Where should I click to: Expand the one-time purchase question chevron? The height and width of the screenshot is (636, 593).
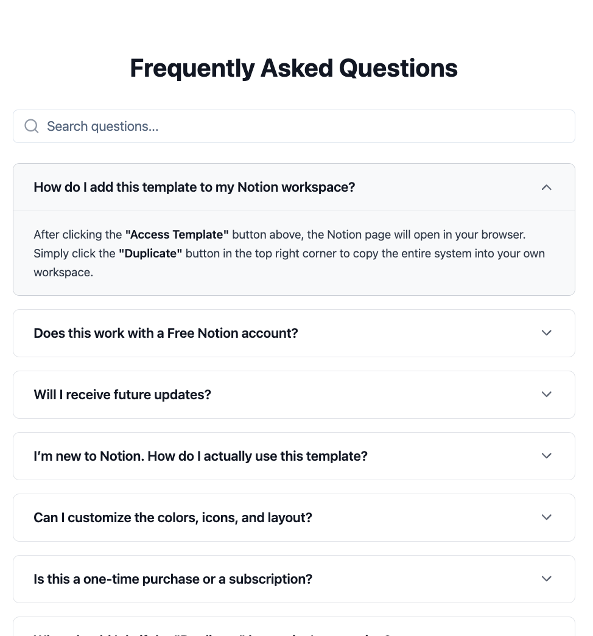pyautogui.click(x=546, y=579)
